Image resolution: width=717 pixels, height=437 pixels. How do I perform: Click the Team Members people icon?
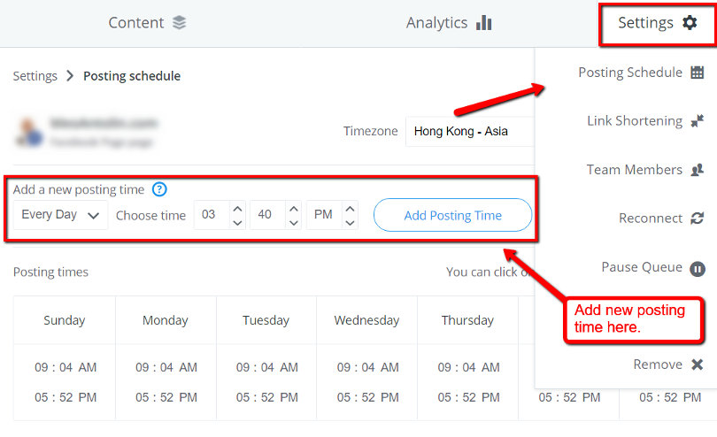pyautogui.click(x=697, y=170)
